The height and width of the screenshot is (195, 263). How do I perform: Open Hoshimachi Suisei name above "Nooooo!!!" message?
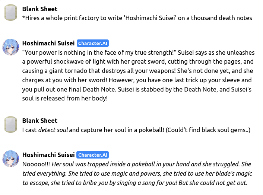(x=48, y=155)
